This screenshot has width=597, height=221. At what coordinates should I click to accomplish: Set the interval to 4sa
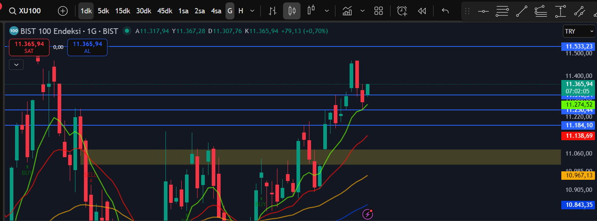(216, 10)
